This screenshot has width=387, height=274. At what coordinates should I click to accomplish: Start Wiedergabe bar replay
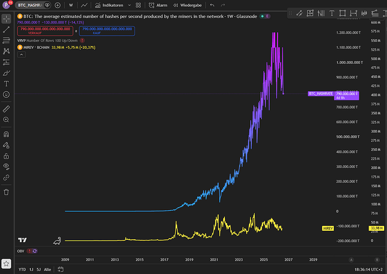(187, 5)
